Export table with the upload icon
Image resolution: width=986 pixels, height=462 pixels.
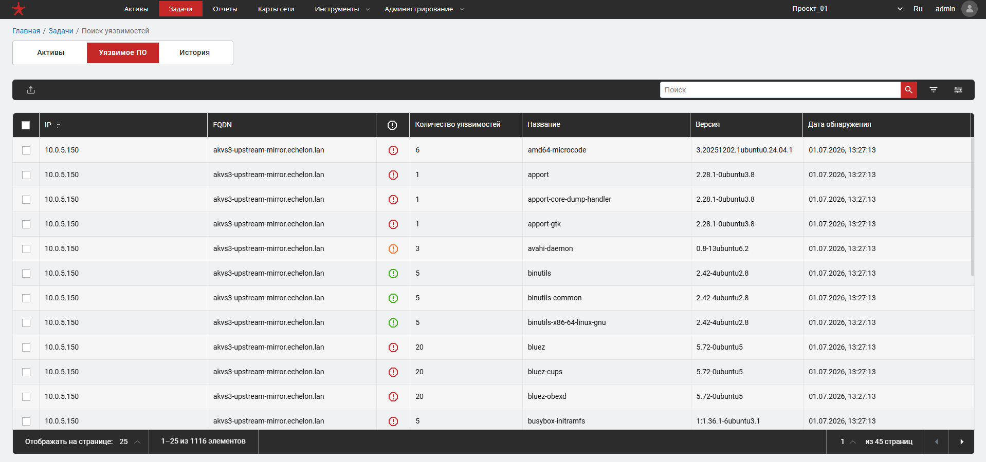(x=31, y=90)
